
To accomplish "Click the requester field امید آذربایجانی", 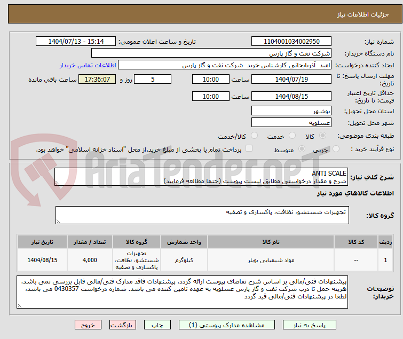I will coord(225,65).
